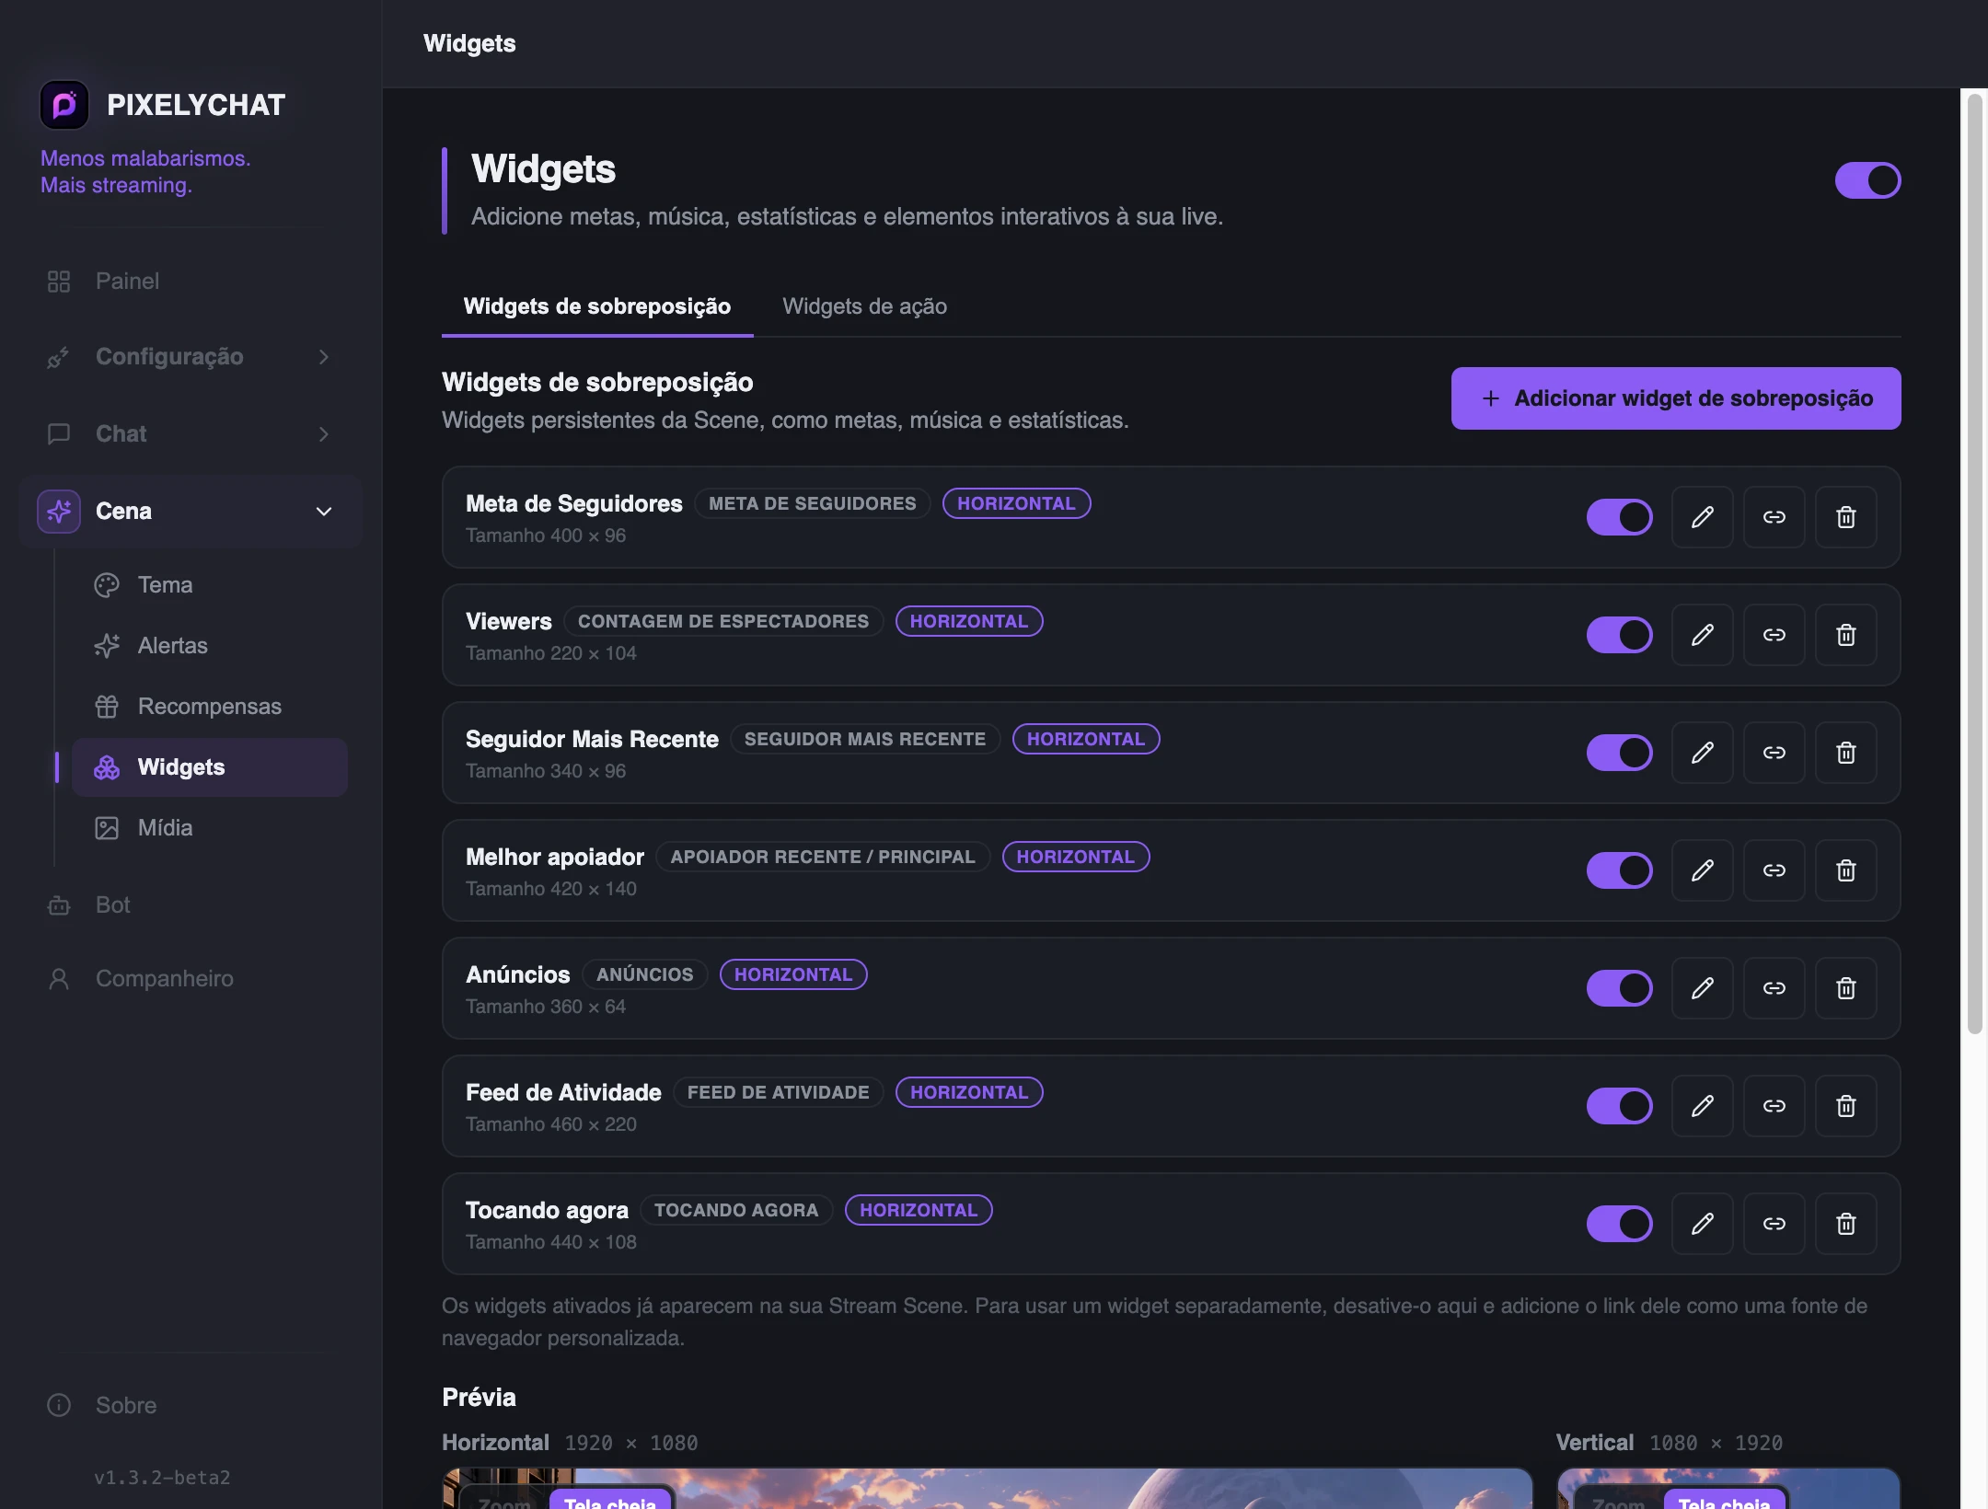The width and height of the screenshot is (1988, 1509).
Task: Click HORIZONTAL badge on Meta de Seguidores
Action: (x=1016, y=503)
